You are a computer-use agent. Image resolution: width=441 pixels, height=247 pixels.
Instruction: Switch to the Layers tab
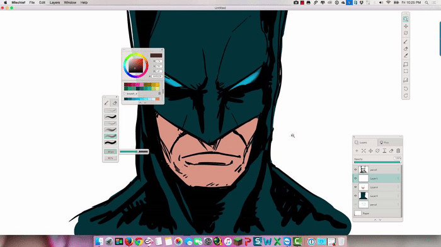(x=365, y=143)
